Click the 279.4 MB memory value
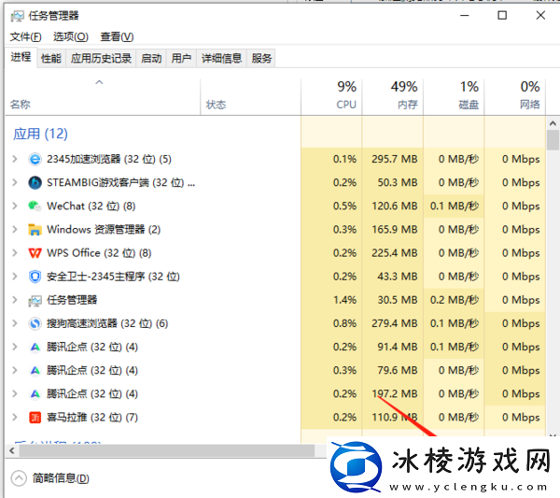560x498 pixels. tap(394, 323)
